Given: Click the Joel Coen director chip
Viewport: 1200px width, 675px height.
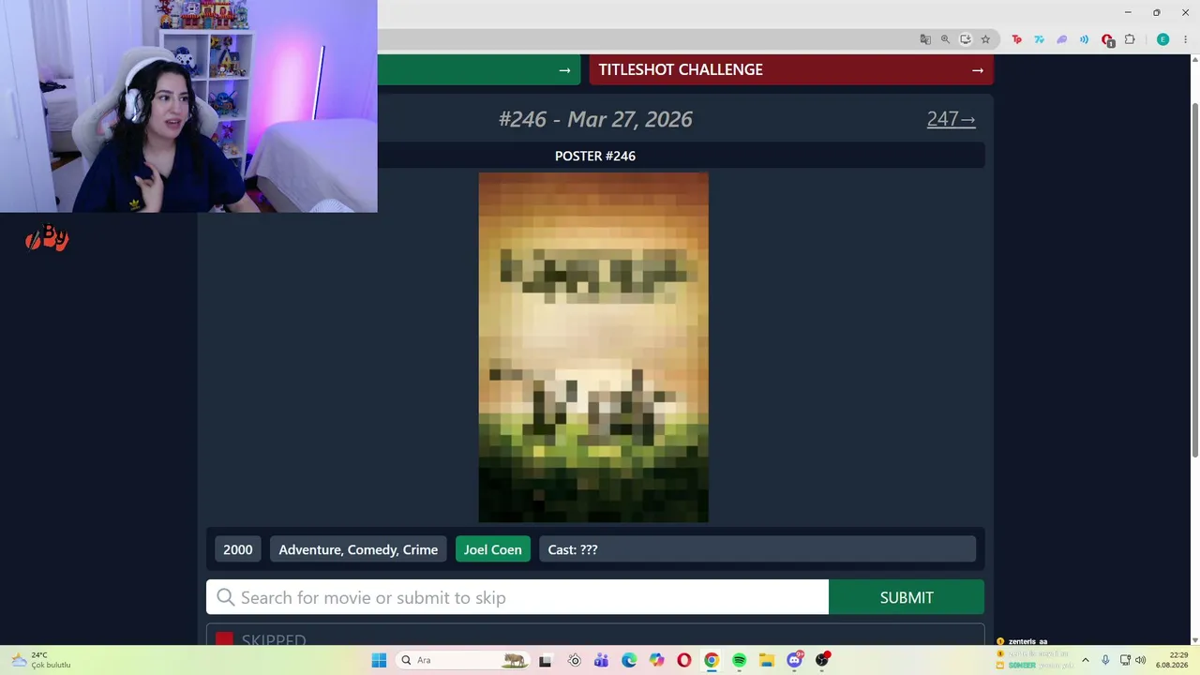Looking at the screenshot, I should [493, 549].
